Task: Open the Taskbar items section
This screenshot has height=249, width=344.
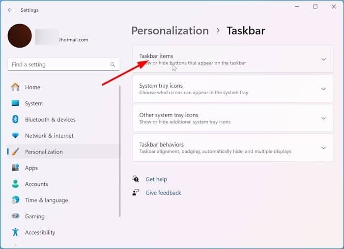Action: [233, 59]
